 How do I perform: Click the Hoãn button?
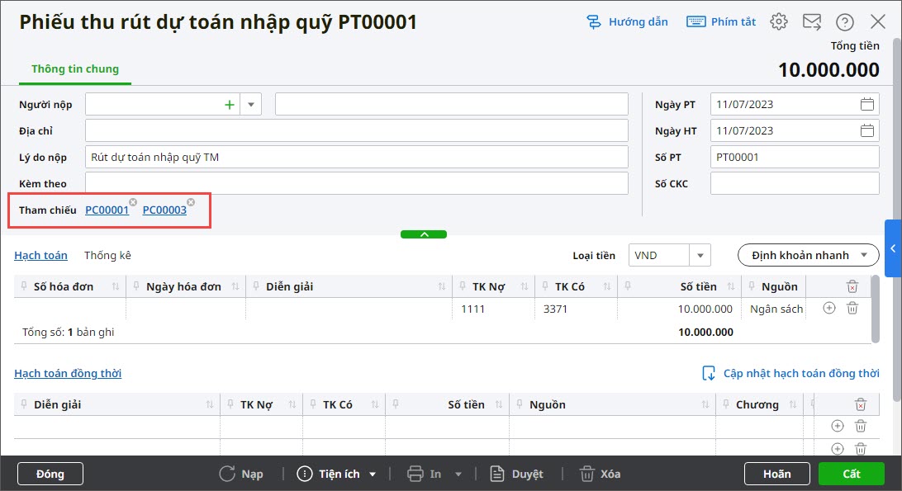point(776,474)
